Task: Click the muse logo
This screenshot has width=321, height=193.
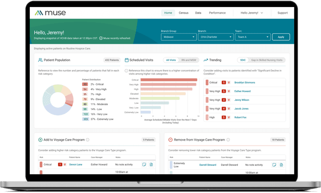Action: [x=50, y=13]
